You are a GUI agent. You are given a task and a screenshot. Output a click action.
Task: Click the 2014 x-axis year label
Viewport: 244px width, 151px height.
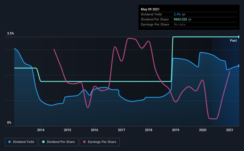point(41,130)
